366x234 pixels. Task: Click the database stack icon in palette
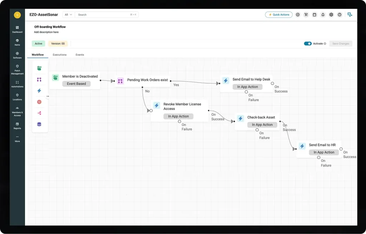coord(39,124)
